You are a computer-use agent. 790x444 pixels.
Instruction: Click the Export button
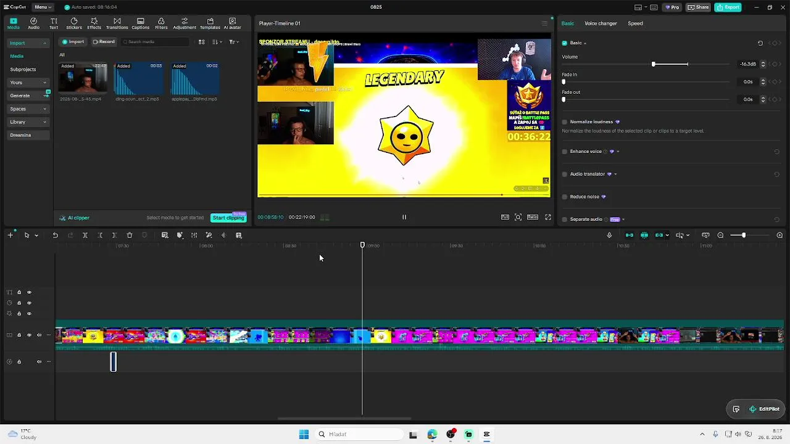click(728, 7)
